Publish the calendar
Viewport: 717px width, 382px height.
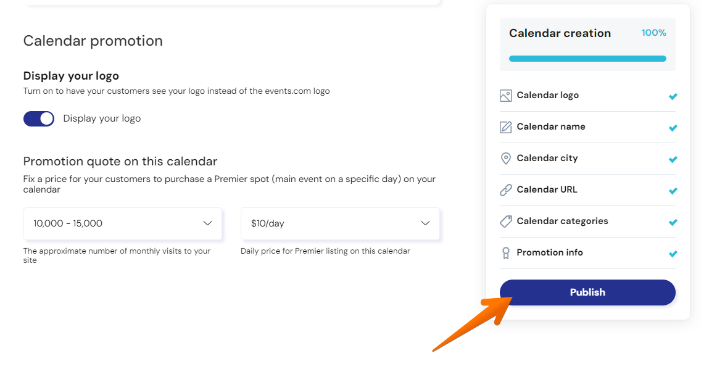pos(587,293)
